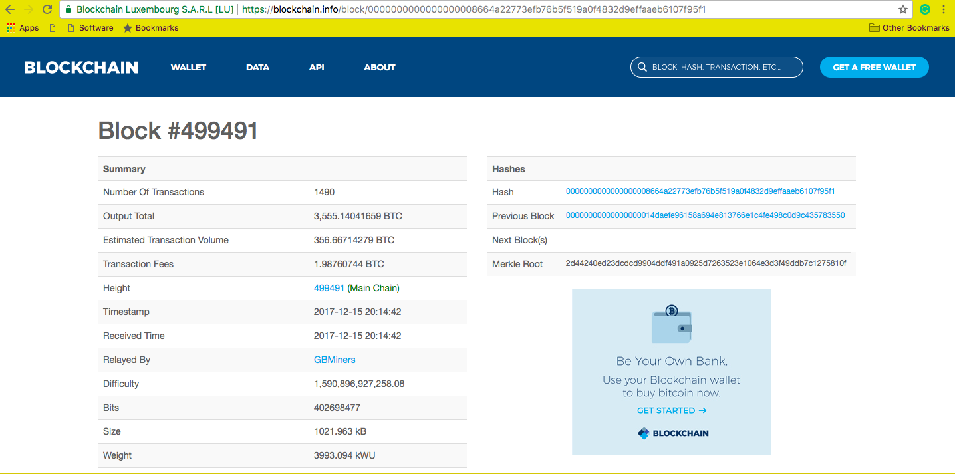Viewport: 955px width, 474px height.
Task: Open the Previous Block hash link
Action: [706, 215]
